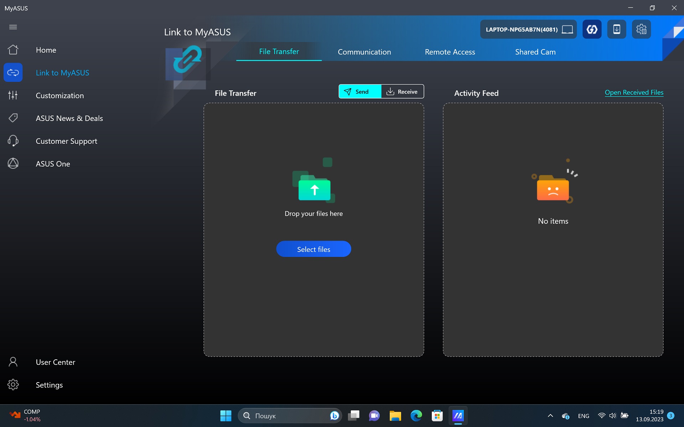Open Microsoft Store from taskbar
Image resolution: width=684 pixels, height=427 pixels.
[x=437, y=416]
